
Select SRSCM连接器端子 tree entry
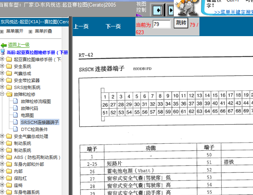click(x=40, y=122)
